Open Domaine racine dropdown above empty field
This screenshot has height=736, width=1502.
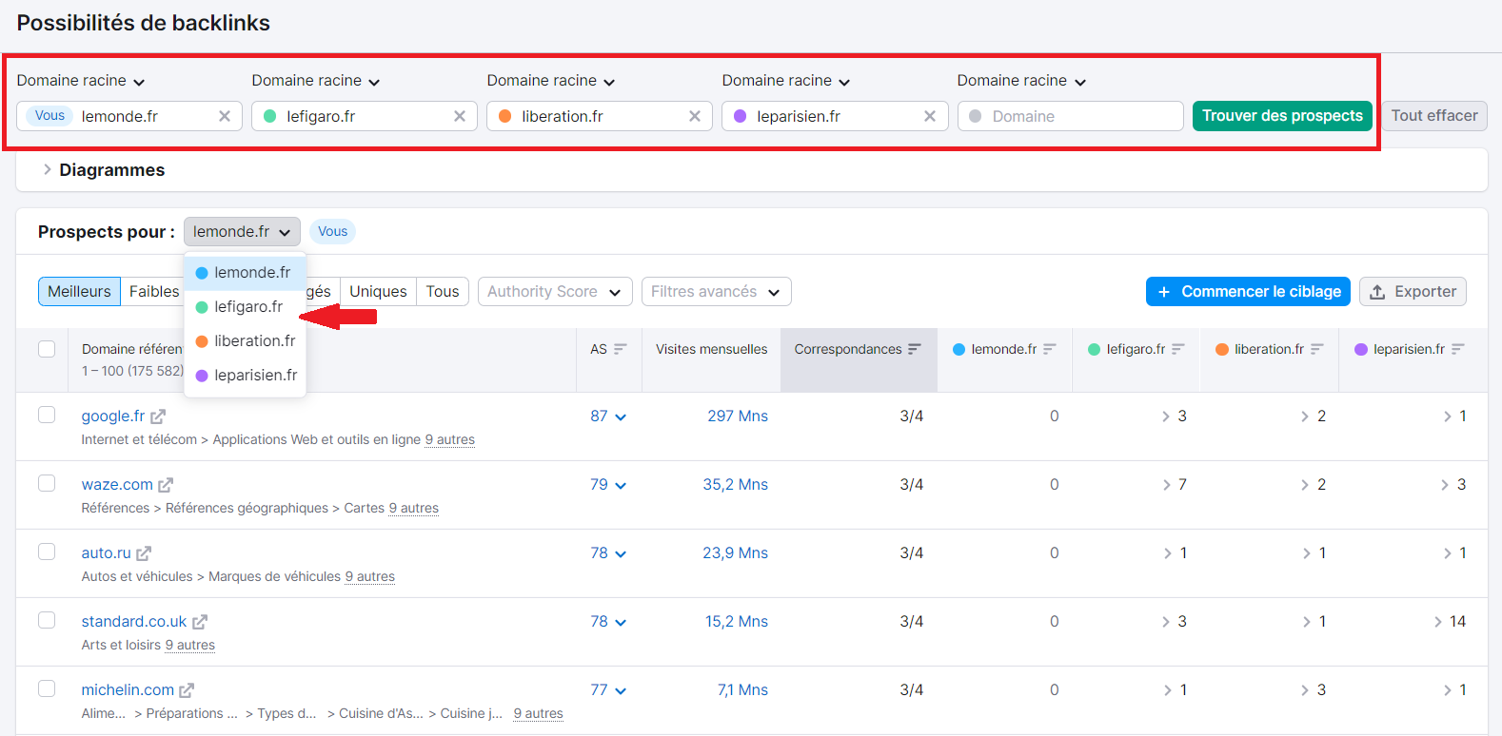coord(1021,81)
